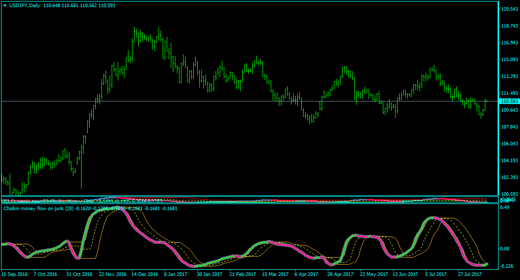Select the horizontal current price line
The height and width of the screenshot is (280, 520).
tap(249, 101)
